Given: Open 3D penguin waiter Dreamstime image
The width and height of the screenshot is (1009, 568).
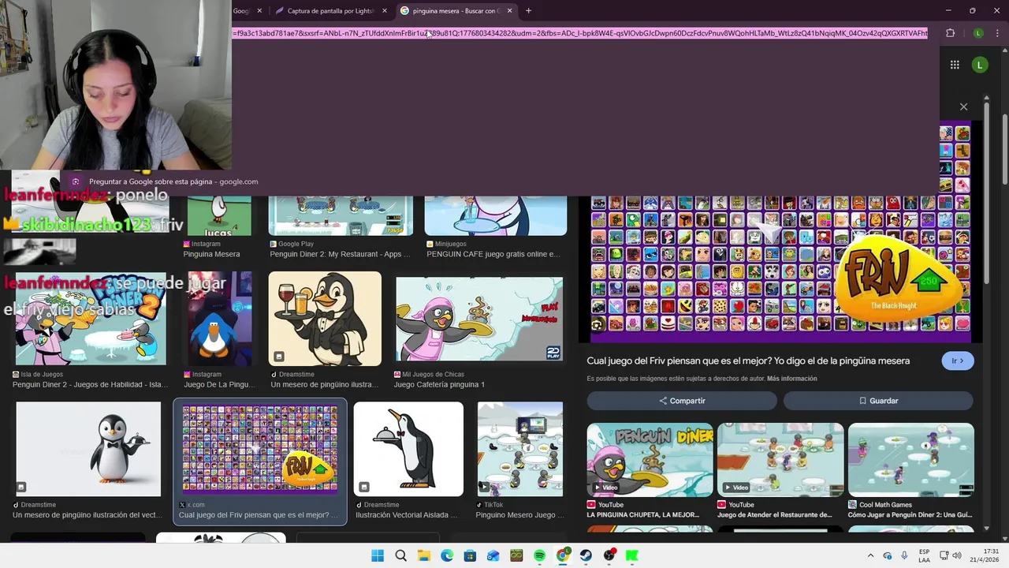Looking at the screenshot, I should tap(88, 449).
